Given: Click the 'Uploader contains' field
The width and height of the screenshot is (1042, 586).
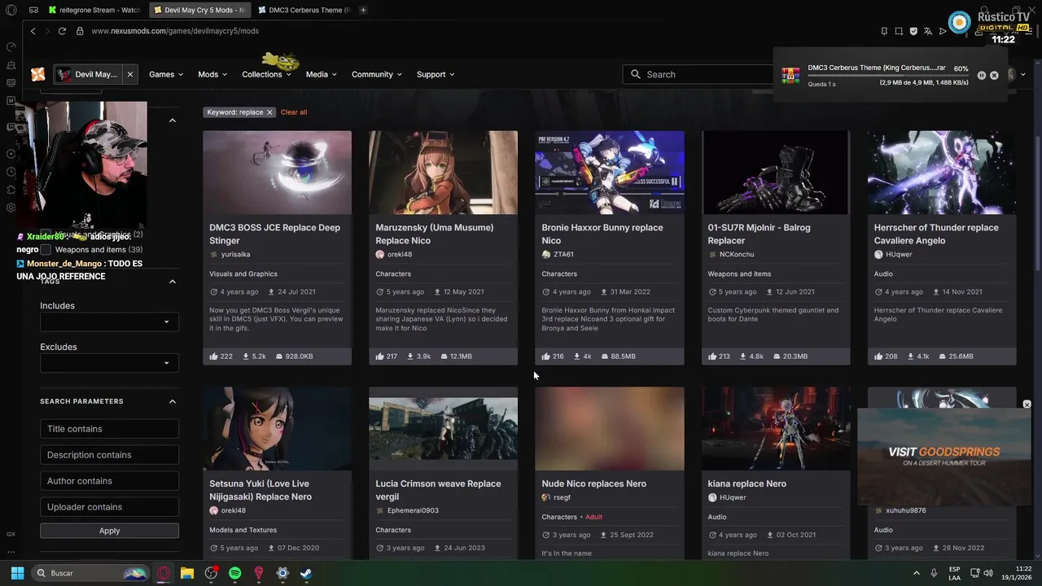Looking at the screenshot, I should (109, 507).
